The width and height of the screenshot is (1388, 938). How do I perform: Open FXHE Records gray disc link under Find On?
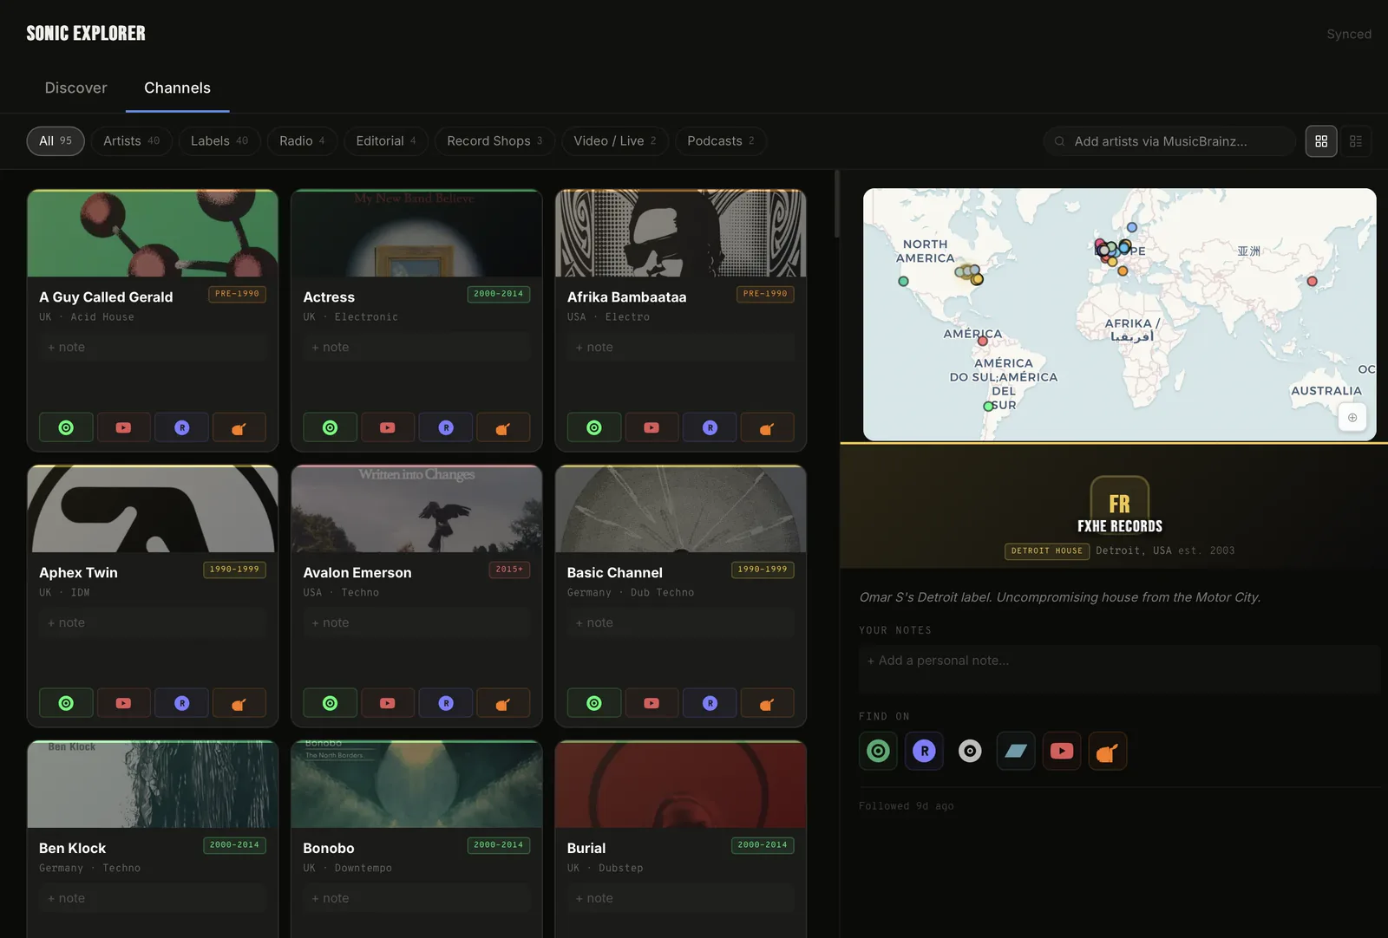pos(970,751)
